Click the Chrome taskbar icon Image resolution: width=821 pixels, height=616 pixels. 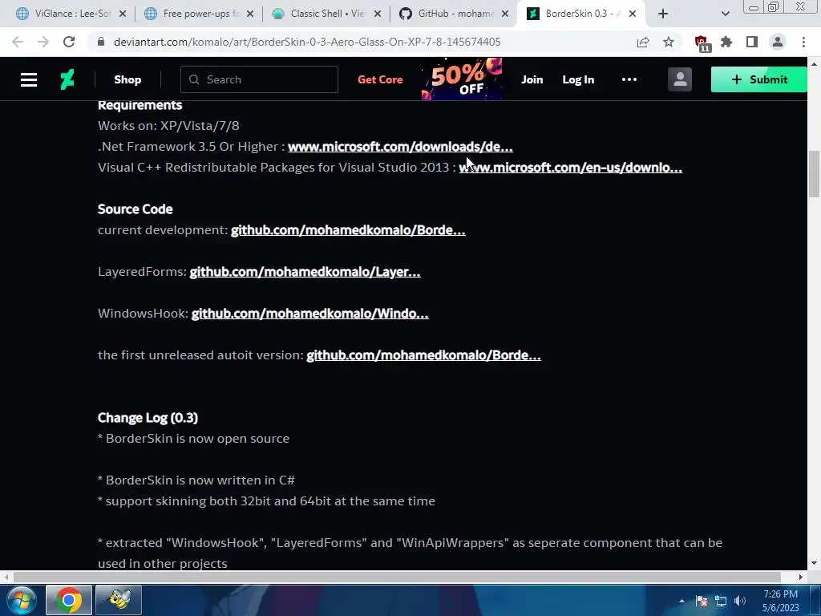tap(69, 600)
